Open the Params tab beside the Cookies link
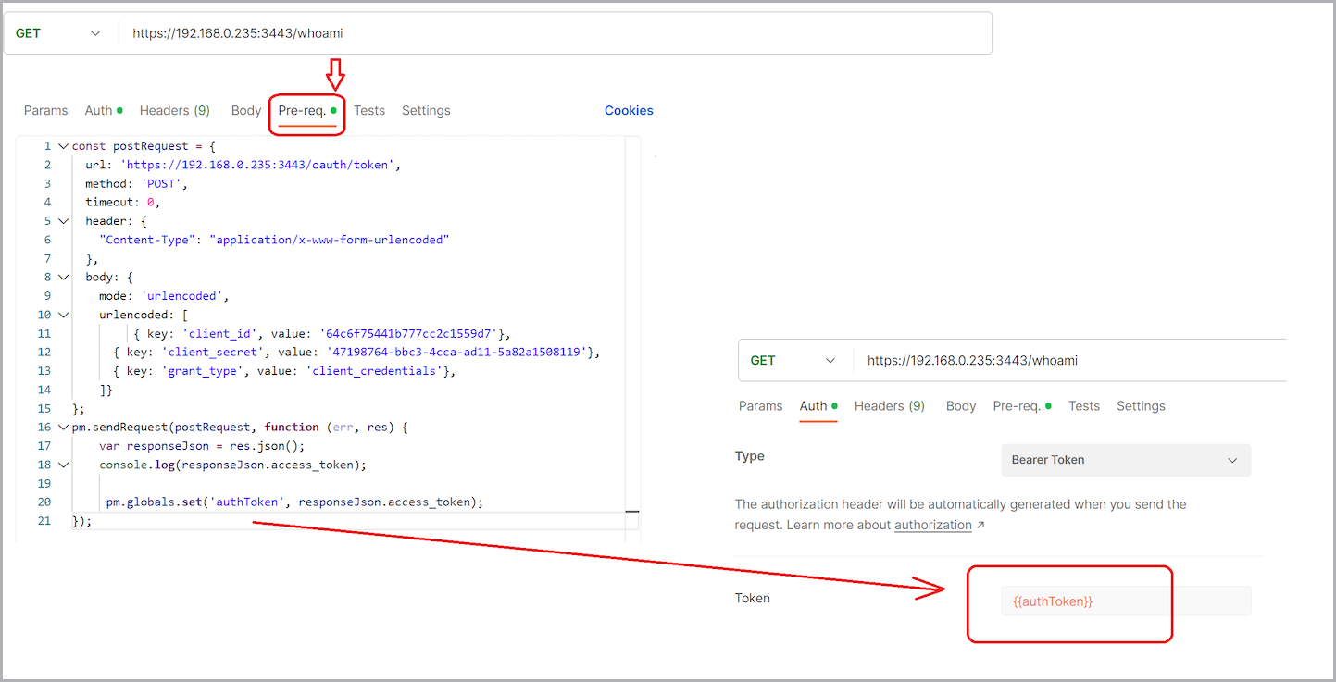Viewport: 1336px width, 682px height. pyautogui.click(x=46, y=110)
